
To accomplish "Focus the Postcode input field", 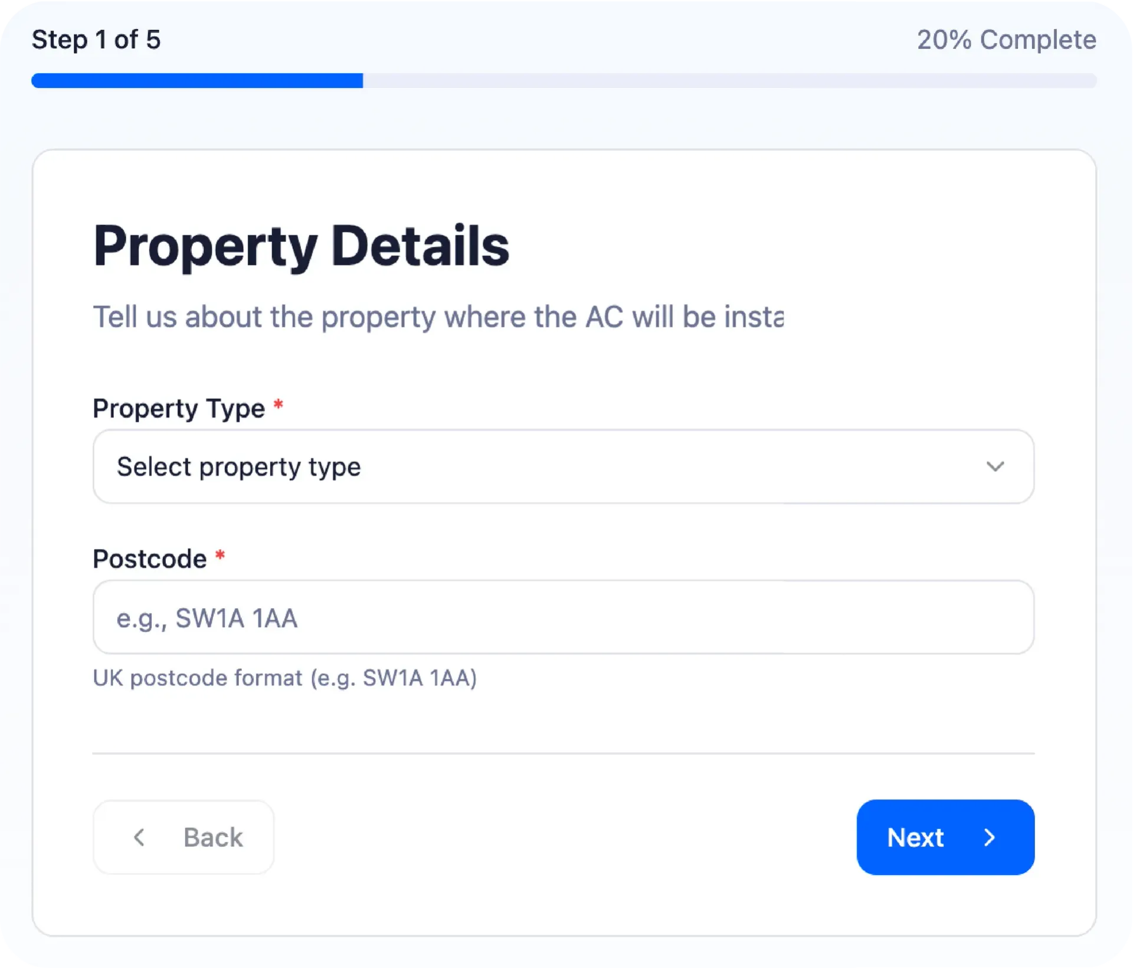I will coord(563,617).
